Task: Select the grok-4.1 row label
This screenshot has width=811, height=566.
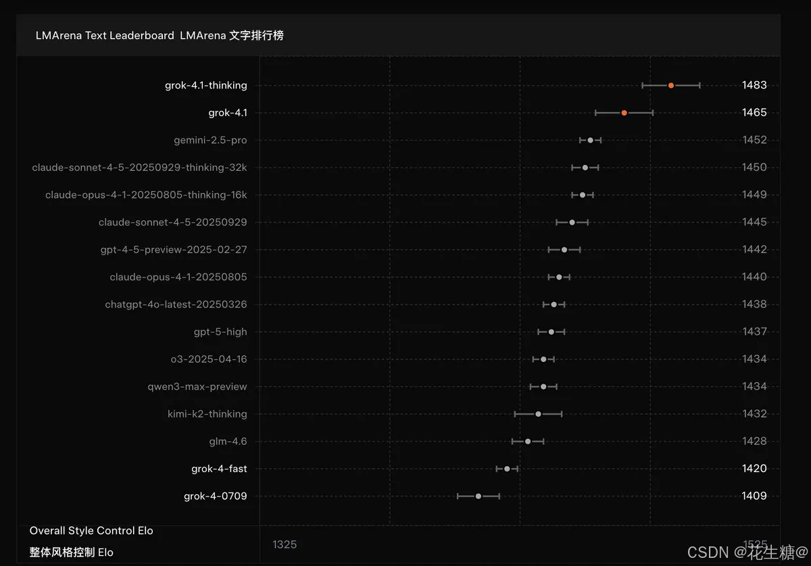Action: (x=228, y=113)
